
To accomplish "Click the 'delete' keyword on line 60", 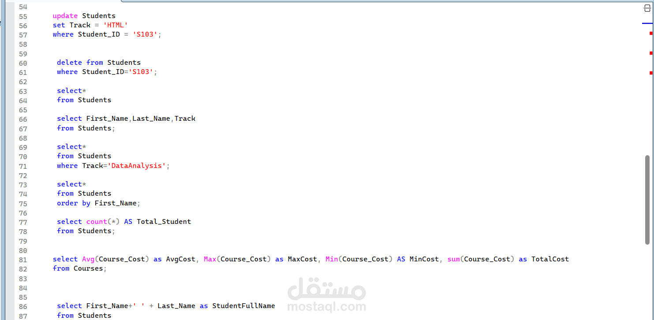I will tap(69, 63).
